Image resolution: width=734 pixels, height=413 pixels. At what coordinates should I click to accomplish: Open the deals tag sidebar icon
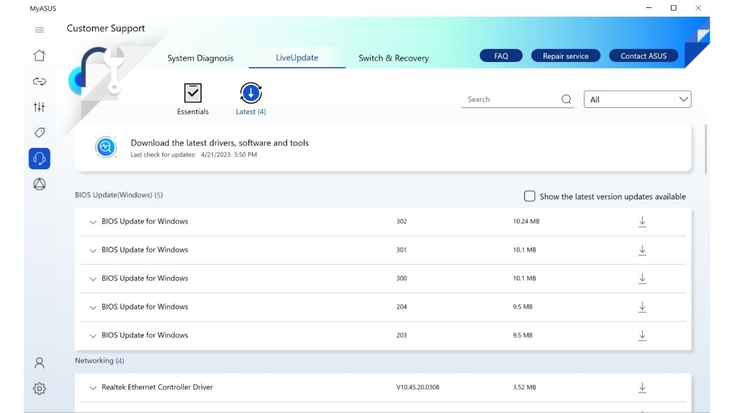(x=39, y=133)
